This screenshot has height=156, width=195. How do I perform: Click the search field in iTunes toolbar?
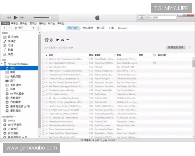tap(162, 18)
